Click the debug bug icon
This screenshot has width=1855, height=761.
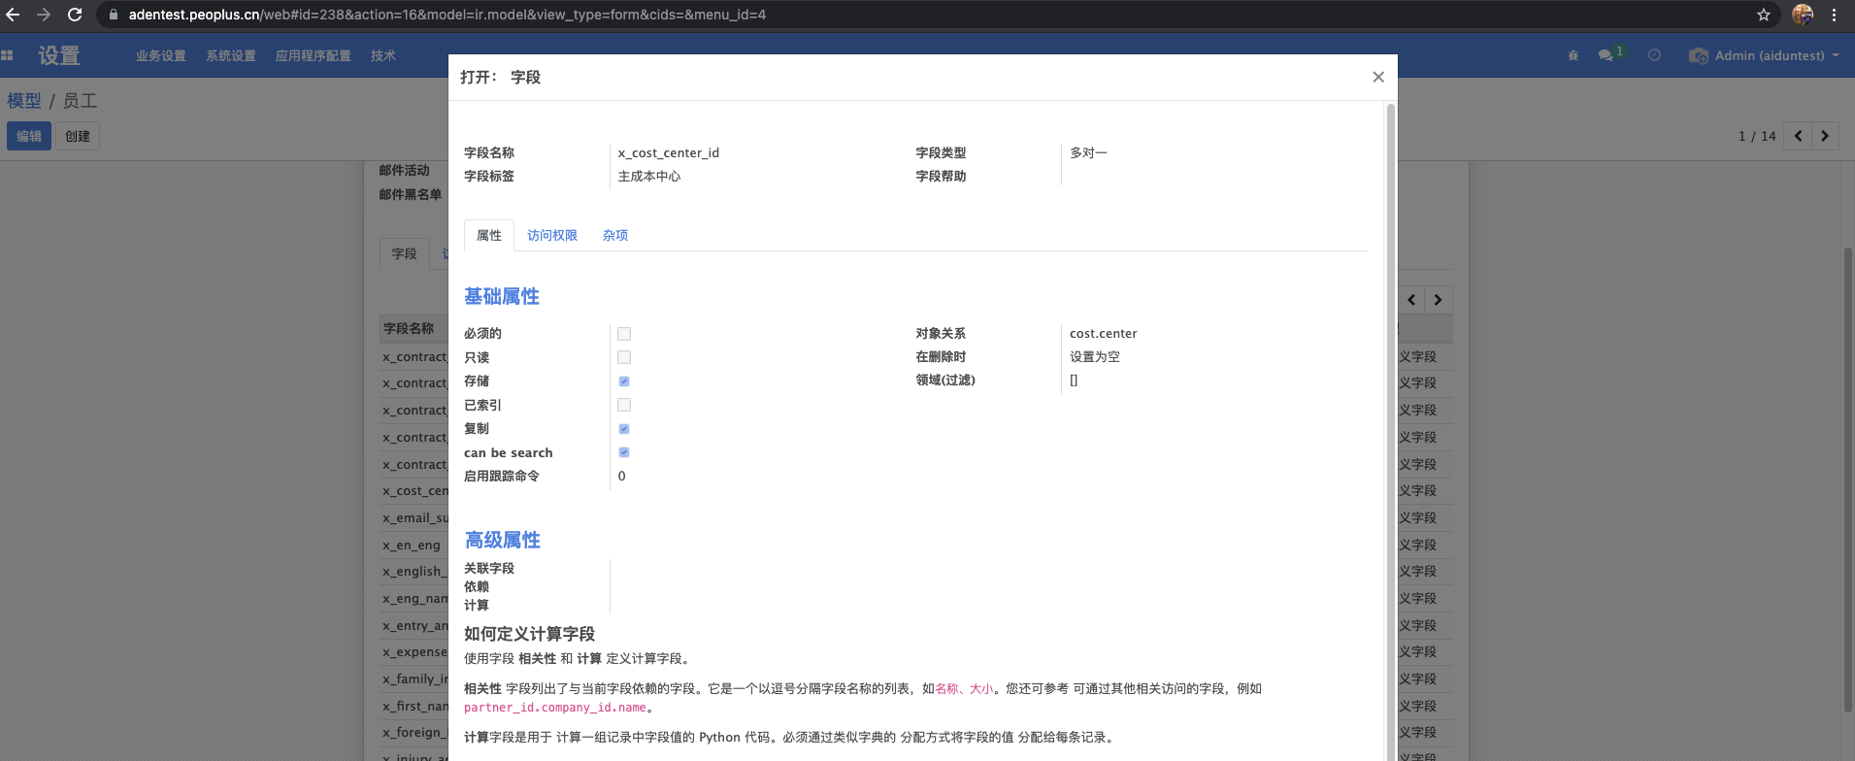1573,55
